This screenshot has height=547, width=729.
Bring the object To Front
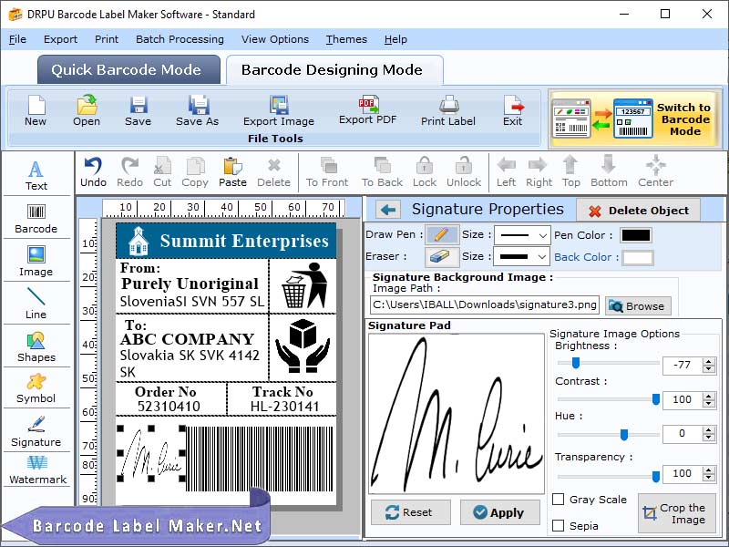[x=327, y=172]
